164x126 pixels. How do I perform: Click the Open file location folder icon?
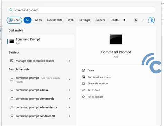point(83,83)
